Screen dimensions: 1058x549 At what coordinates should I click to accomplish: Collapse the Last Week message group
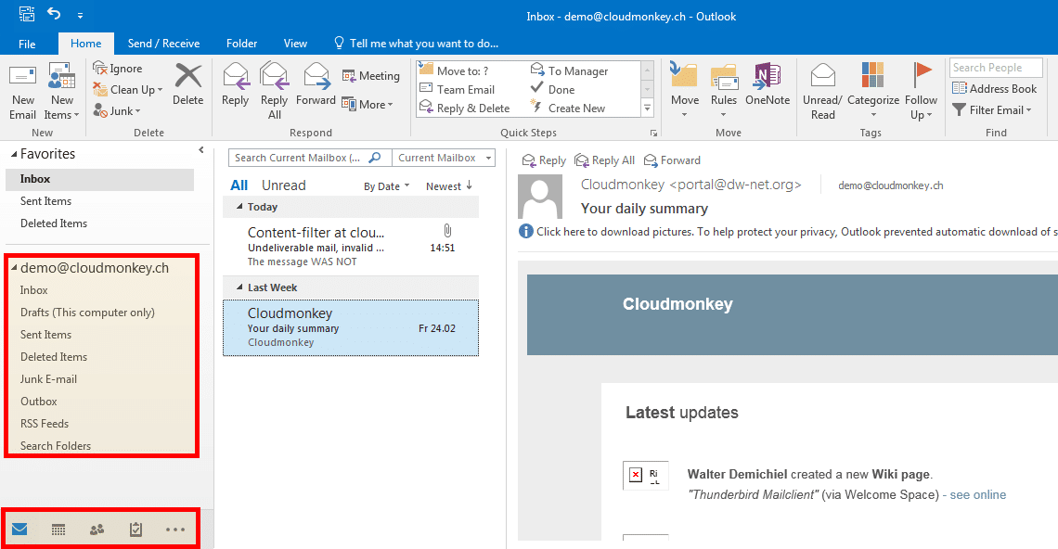[x=239, y=287]
